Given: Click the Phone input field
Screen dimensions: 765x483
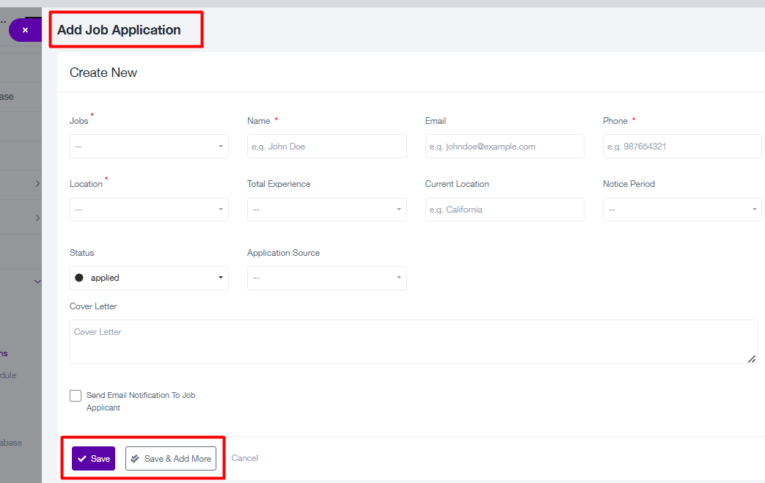Looking at the screenshot, I should click(x=682, y=146).
